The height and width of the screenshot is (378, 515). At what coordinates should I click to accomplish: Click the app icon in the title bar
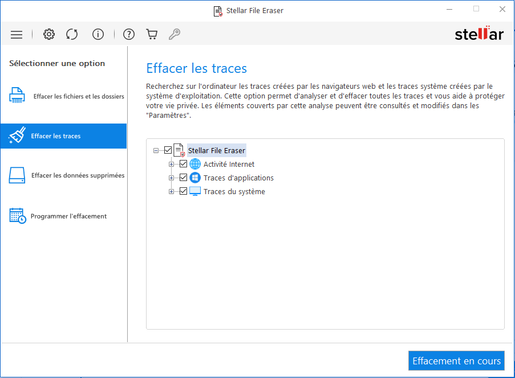(218, 11)
